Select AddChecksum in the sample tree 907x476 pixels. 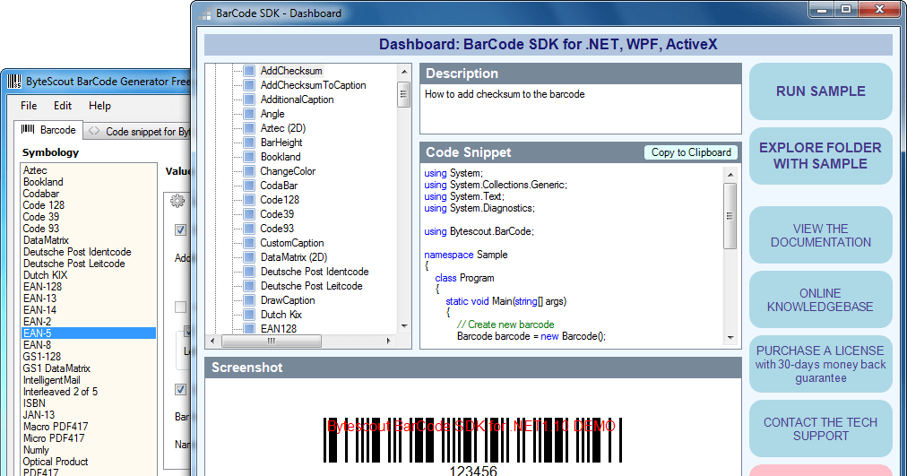pos(291,71)
